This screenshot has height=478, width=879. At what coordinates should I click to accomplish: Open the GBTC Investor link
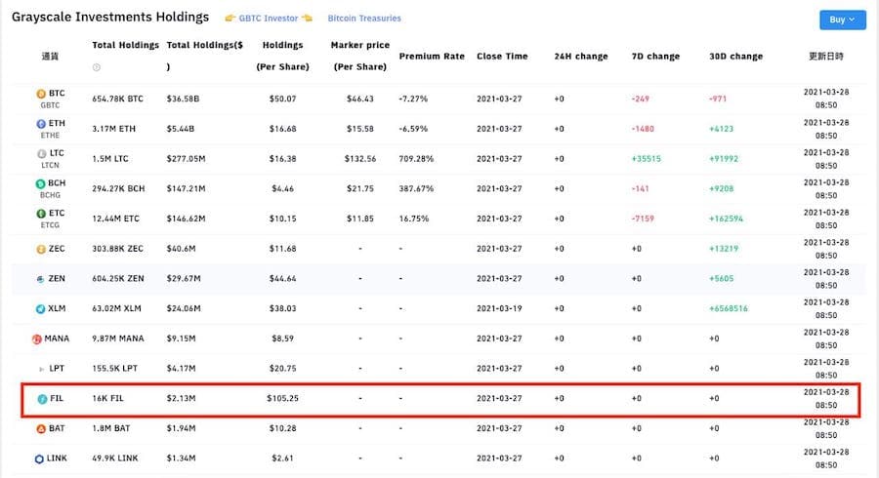[269, 18]
